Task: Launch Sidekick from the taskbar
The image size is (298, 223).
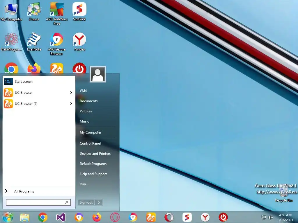Action: pos(187,217)
